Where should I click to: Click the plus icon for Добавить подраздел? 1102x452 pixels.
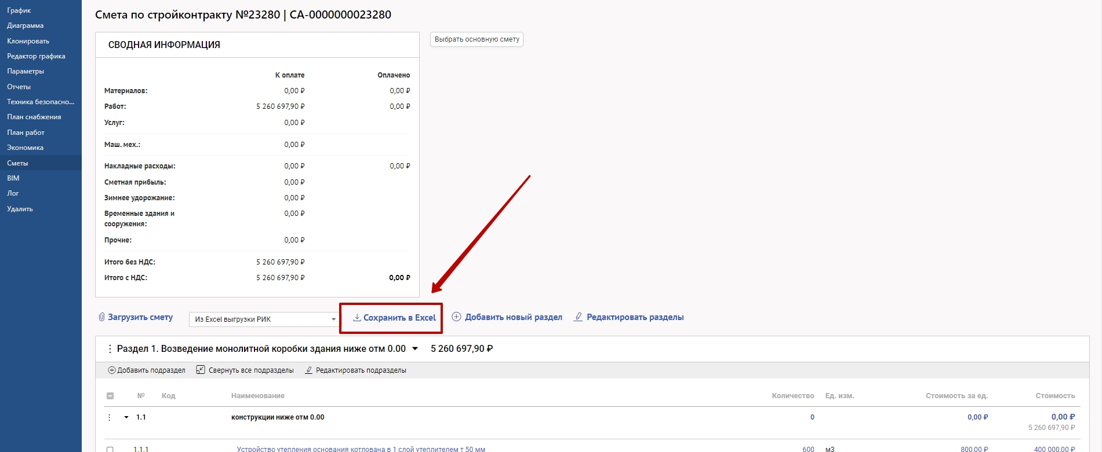pyautogui.click(x=112, y=370)
